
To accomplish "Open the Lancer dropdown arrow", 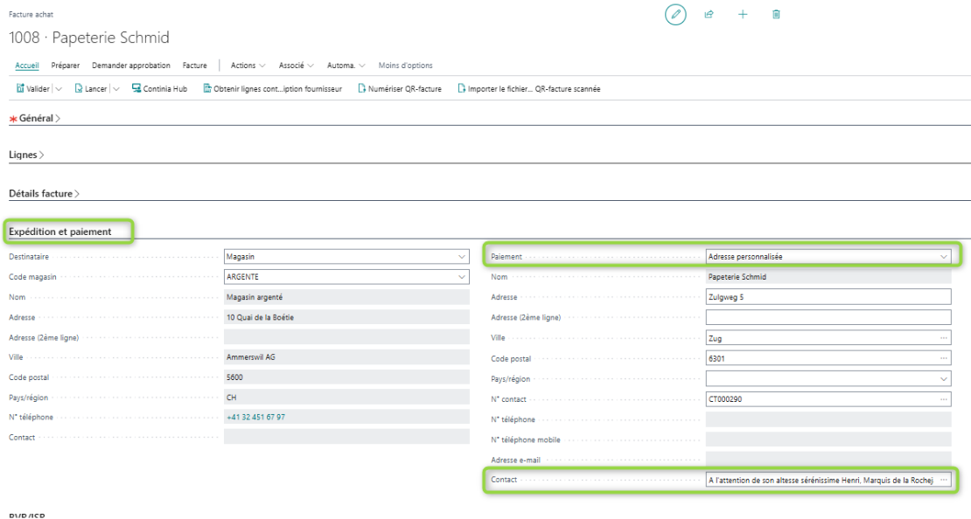I will coord(115,89).
